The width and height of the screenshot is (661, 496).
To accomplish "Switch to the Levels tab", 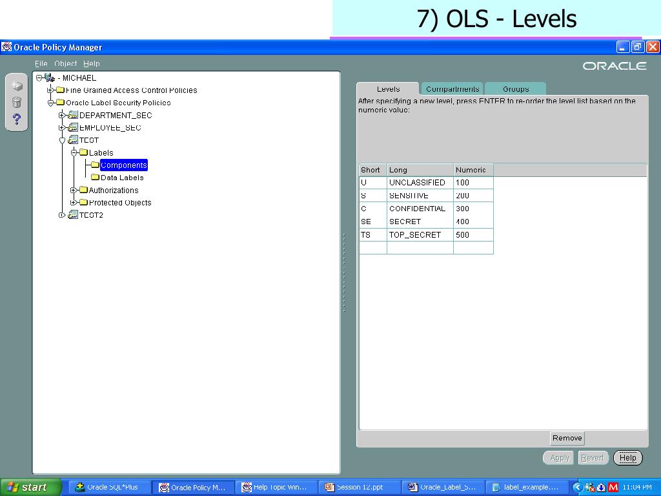I will click(x=388, y=89).
